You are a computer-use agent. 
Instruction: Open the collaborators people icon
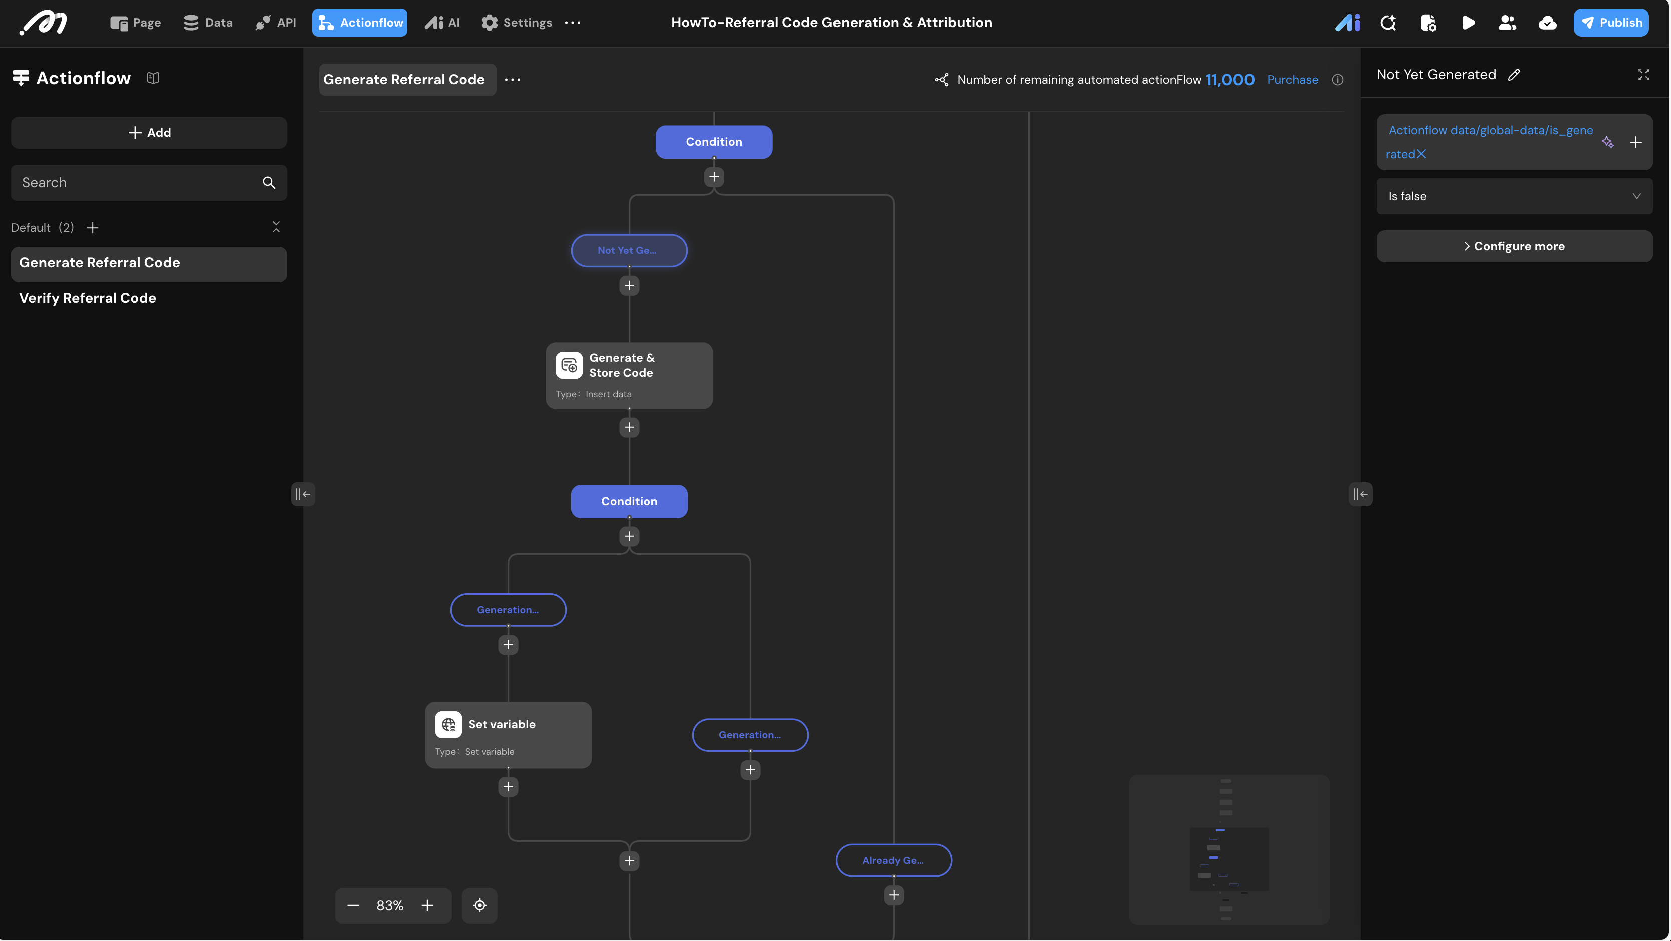click(x=1507, y=23)
